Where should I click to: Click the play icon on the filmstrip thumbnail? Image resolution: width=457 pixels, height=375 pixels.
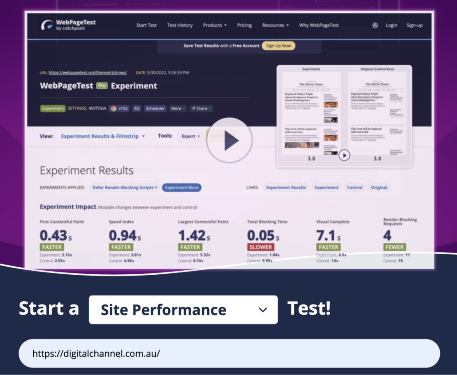(x=345, y=155)
